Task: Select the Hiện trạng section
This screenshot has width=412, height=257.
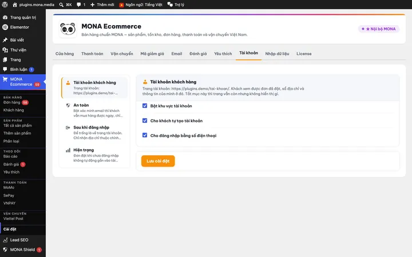Action: click(94, 155)
